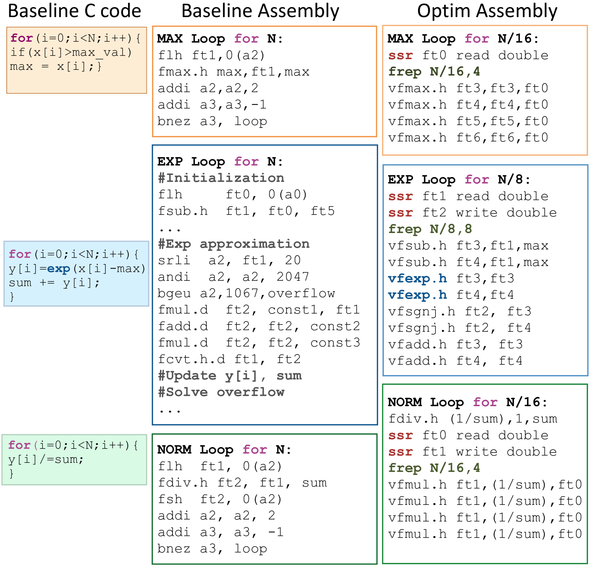Click the 'frep N/8,8' instruction
The height and width of the screenshot is (569, 592).
pos(430,229)
